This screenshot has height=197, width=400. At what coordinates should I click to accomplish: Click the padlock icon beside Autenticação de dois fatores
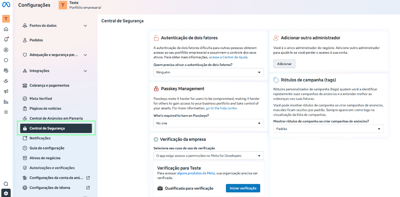[156, 38]
